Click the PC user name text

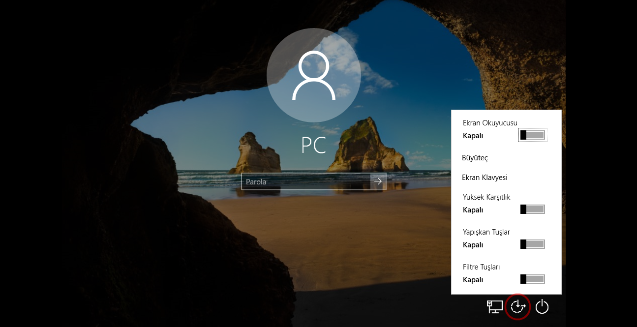[x=314, y=145]
